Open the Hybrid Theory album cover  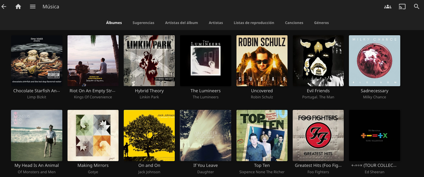[149, 61]
